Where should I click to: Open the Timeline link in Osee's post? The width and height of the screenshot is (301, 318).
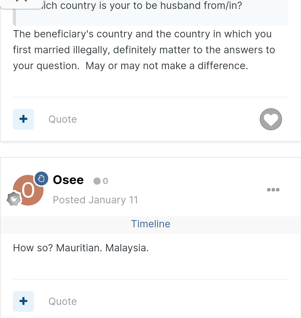point(151,224)
